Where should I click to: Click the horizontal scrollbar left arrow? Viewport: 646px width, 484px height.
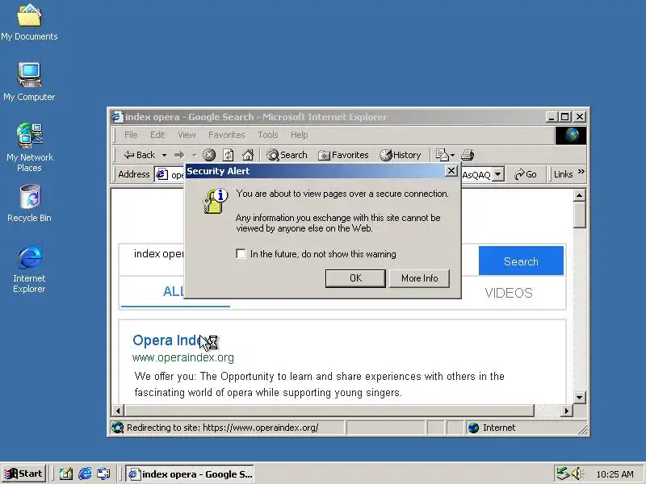click(x=118, y=411)
